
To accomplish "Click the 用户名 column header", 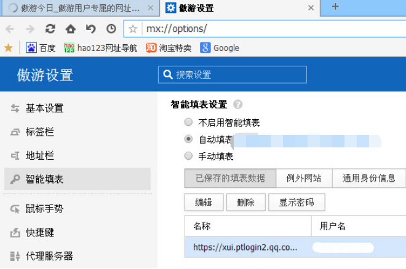I will pos(359,226).
